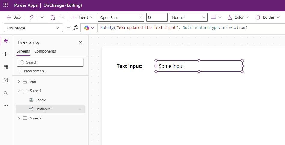Click the fx formula icon
The image size is (285, 145).
pyautogui.click(x=76, y=28)
